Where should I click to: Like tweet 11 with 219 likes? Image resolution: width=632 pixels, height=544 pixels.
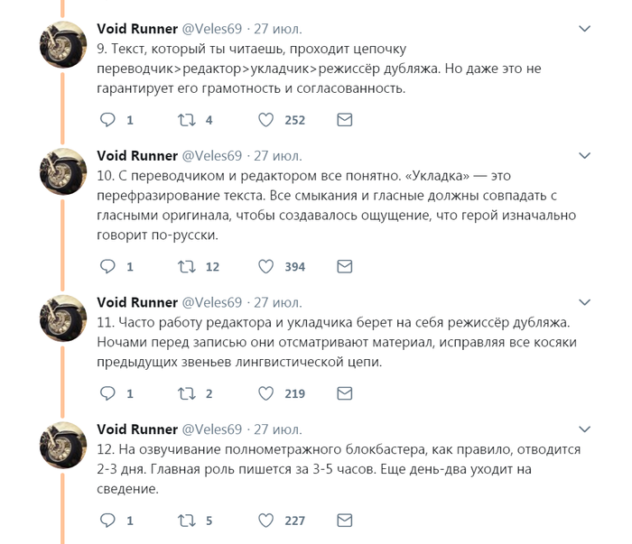click(266, 393)
